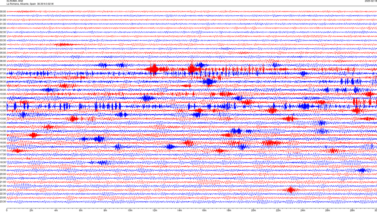Select the 18:30 time row label
Image resolution: width=377 pixels, height=212 pixels.
(3, 163)
